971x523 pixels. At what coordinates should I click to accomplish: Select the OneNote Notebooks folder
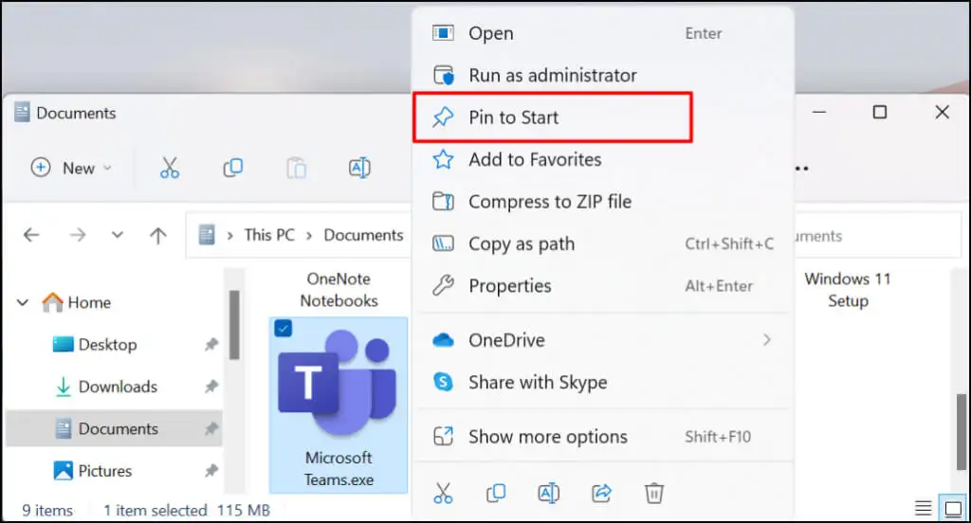click(x=339, y=290)
